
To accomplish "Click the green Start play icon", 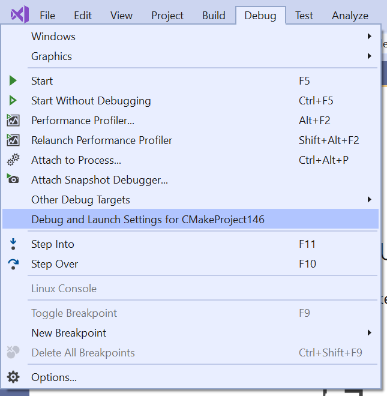I will (x=13, y=81).
